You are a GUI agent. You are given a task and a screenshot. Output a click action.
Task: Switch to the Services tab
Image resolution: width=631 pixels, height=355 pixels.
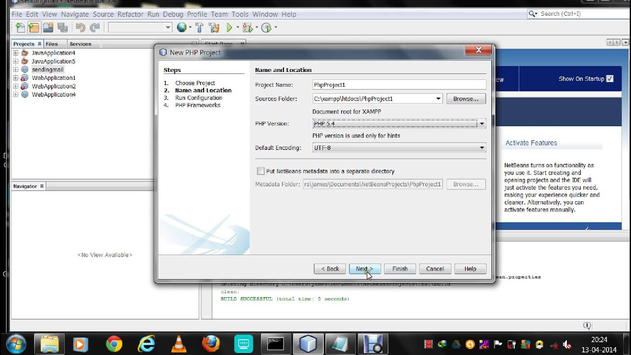point(80,44)
